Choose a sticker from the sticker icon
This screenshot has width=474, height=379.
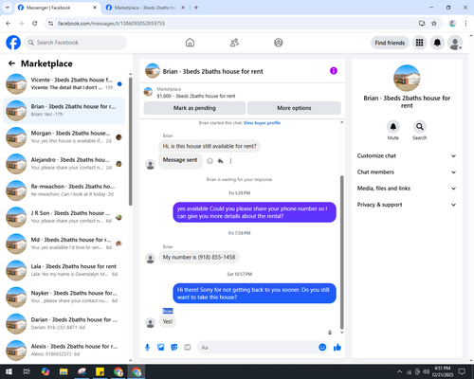point(174,348)
